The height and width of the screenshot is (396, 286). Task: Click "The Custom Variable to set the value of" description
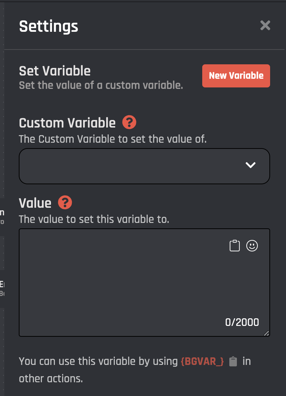pos(113,139)
